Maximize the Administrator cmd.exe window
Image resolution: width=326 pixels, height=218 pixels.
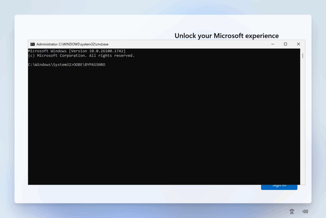tap(285, 44)
